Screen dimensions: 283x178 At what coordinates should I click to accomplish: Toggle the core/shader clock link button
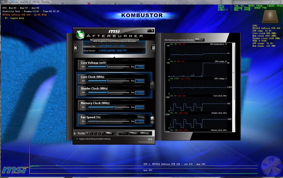point(152,85)
